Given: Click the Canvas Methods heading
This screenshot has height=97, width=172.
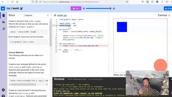Looking at the screenshot, I should (x=16, y=53).
